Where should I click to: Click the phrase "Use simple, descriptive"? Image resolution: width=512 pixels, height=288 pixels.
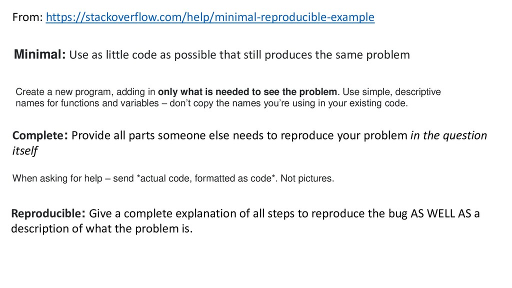click(x=392, y=92)
